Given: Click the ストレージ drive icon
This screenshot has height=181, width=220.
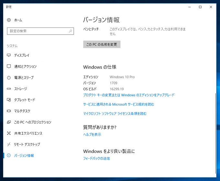Looking at the screenshot, I should [9, 89].
